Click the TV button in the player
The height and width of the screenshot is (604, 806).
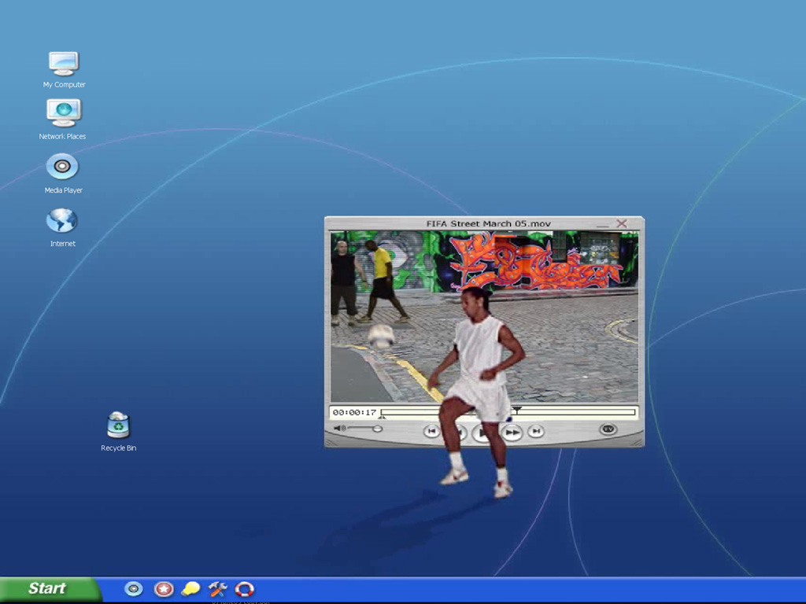click(608, 429)
